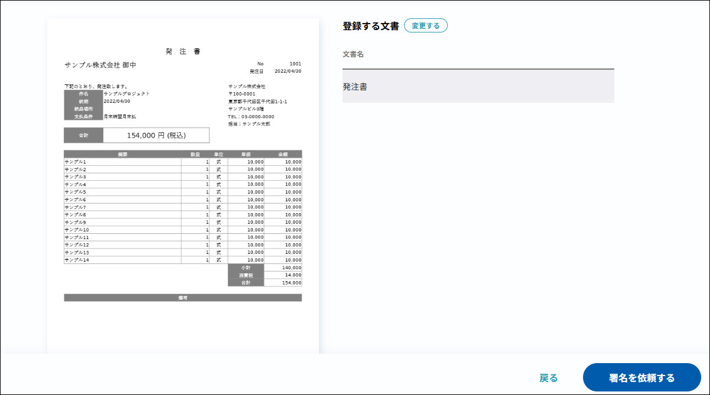Click the 変更する button
The image size is (710, 395).
click(425, 26)
